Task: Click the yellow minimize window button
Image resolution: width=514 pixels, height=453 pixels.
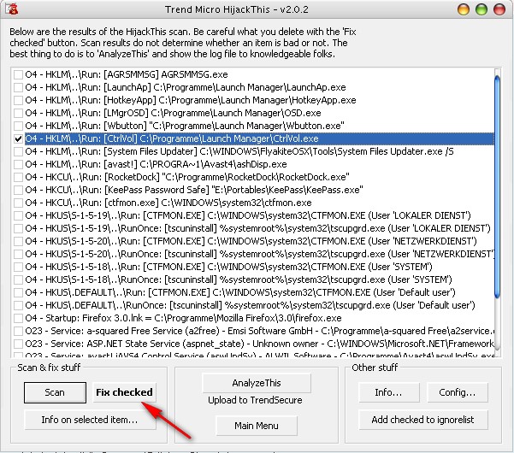Action: tap(464, 9)
